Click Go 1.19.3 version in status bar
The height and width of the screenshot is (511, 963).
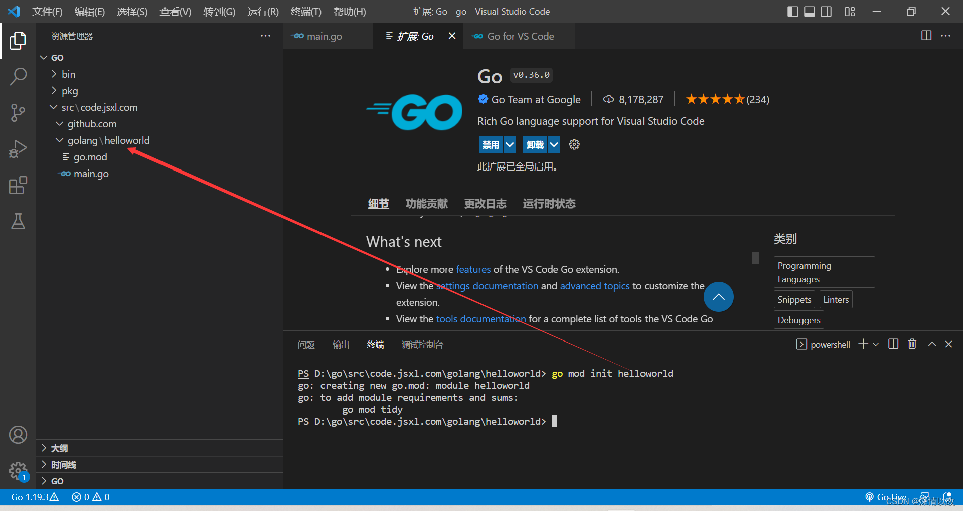tap(35, 497)
